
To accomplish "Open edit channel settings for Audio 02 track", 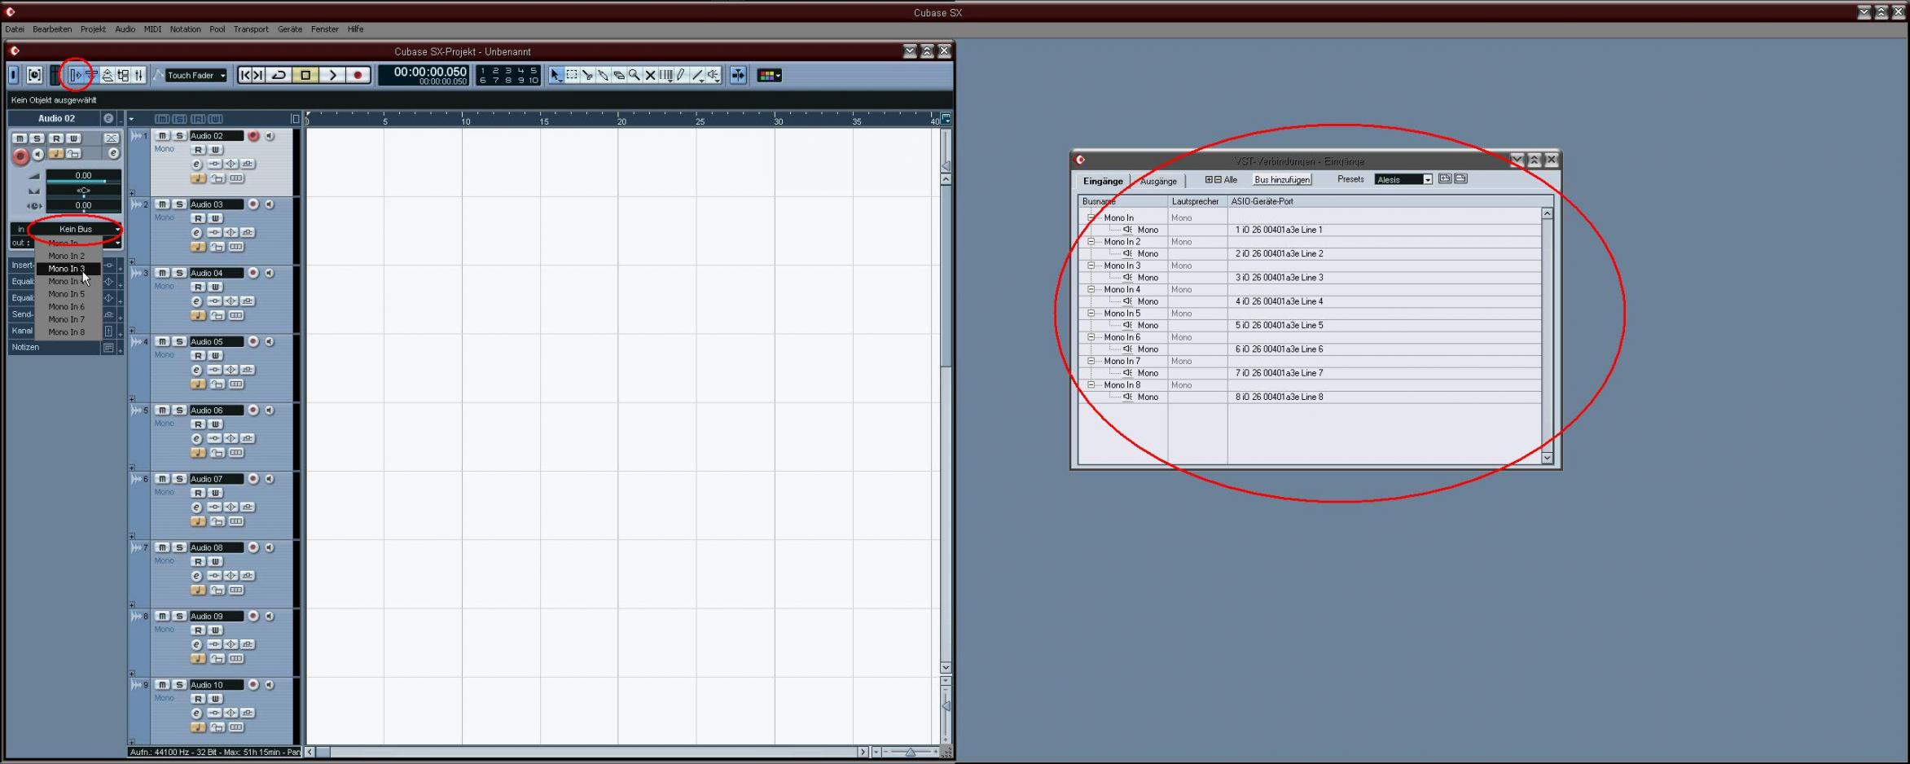I will pyautogui.click(x=196, y=165).
